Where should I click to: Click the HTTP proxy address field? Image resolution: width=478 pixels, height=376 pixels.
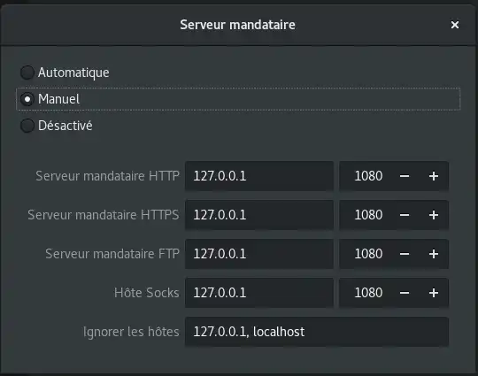point(259,176)
